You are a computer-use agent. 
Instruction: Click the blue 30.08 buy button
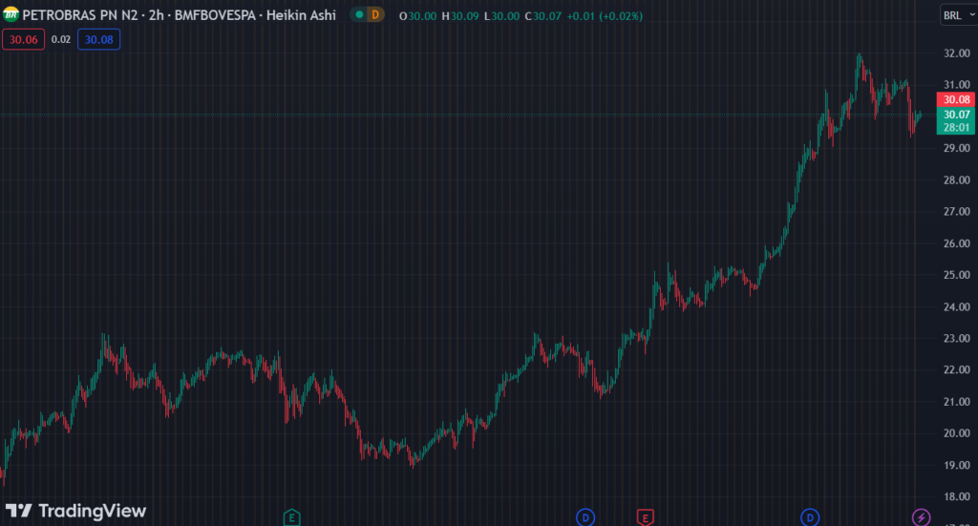[98, 39]
